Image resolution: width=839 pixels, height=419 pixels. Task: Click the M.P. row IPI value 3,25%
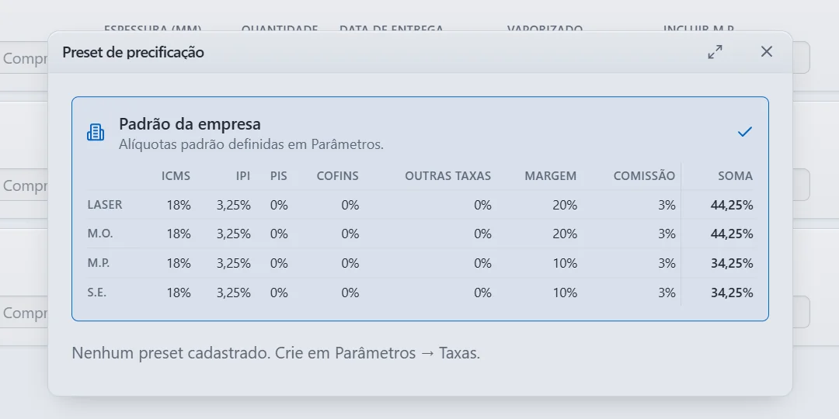(234, 264)
